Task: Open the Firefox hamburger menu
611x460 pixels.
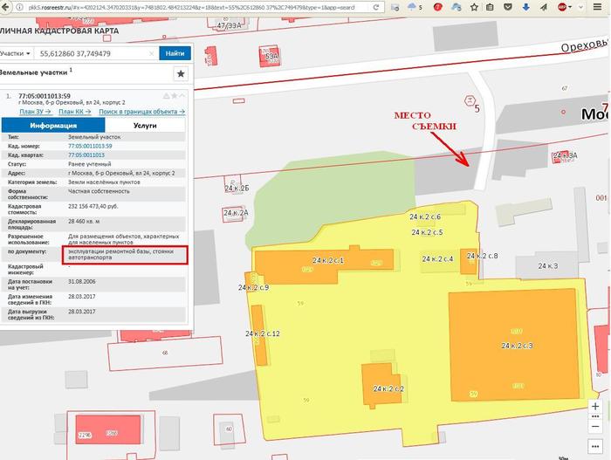Action: point(603,6)
